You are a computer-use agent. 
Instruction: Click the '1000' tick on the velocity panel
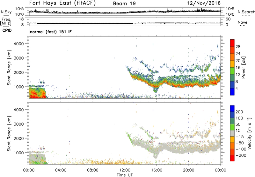coord(19,153)
